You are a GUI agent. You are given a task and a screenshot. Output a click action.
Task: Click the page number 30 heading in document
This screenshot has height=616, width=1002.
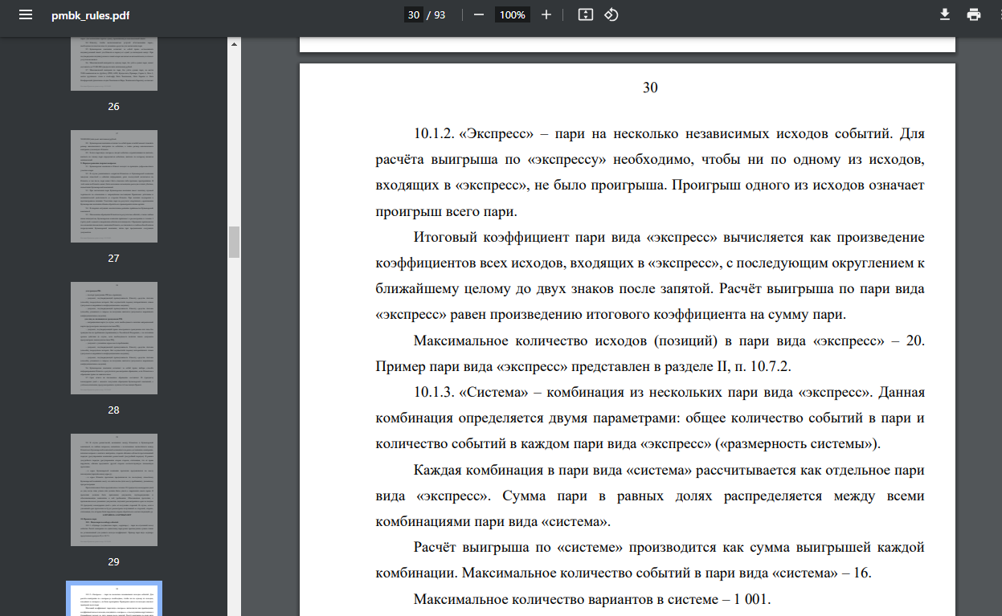[x=650, y=88]
